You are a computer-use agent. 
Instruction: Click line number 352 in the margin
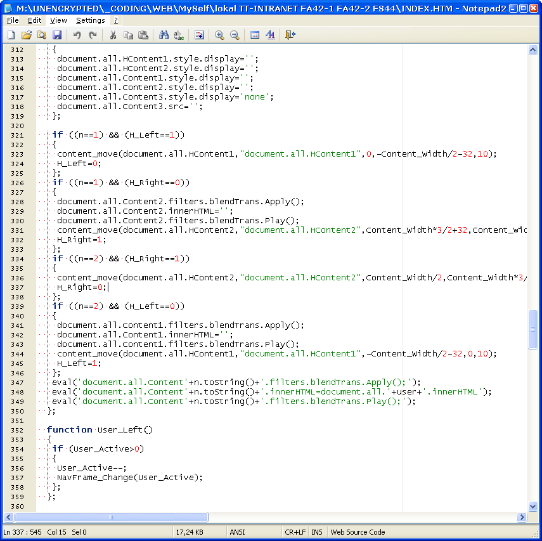pyautogui.click(x=17, y=430)
